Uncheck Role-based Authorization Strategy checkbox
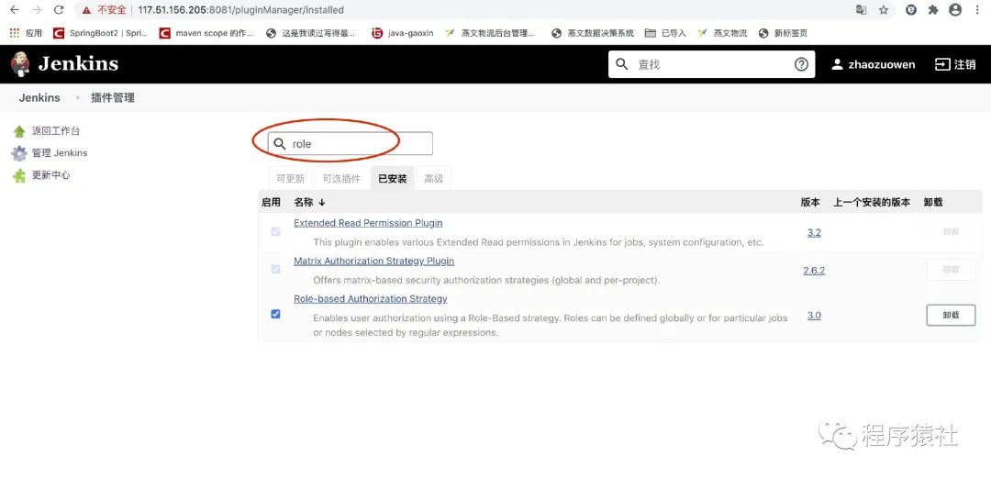Image resolution: width=991 pixels, height=479 pixels. click(x=275, y=314)
